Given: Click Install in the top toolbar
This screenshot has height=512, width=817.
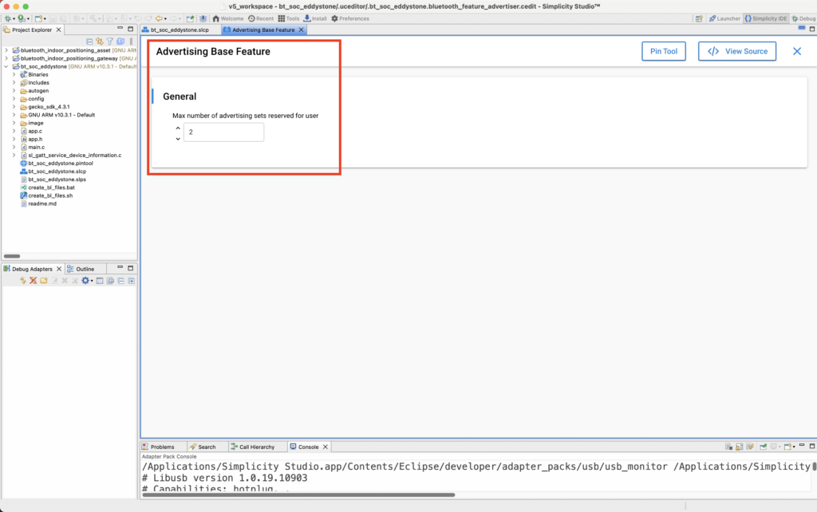Looking at the screenshot, I should [315, 18].
